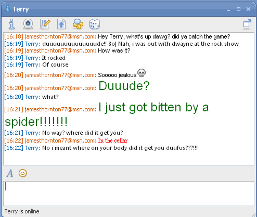The width and height of the screenshot is (257, 217).
Task: Click 'No way? where did it get you?' message
Action: (x=83, y=133)
